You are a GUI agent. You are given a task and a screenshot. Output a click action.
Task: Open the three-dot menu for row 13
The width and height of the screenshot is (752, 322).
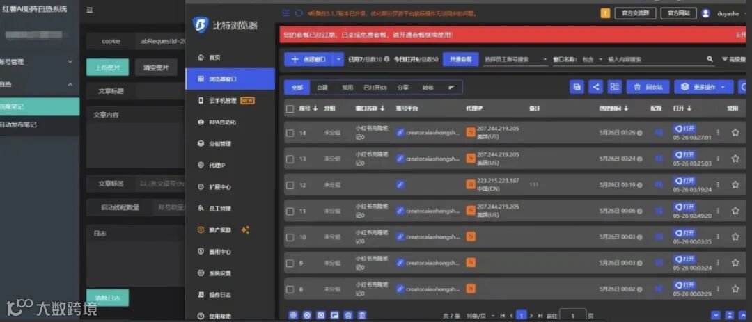click(x=718, y=159)
